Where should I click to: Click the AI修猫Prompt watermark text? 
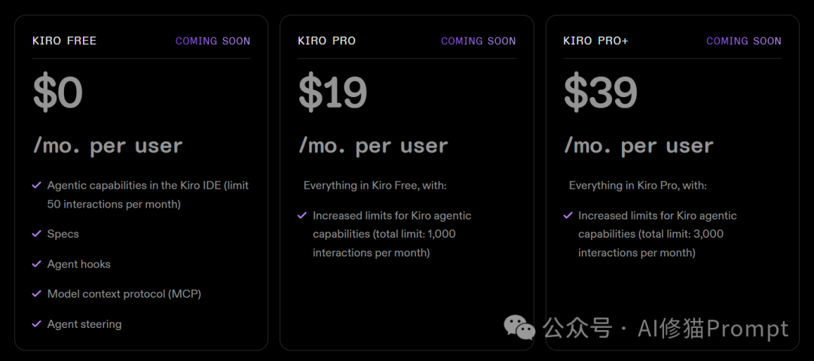[713, 329]
